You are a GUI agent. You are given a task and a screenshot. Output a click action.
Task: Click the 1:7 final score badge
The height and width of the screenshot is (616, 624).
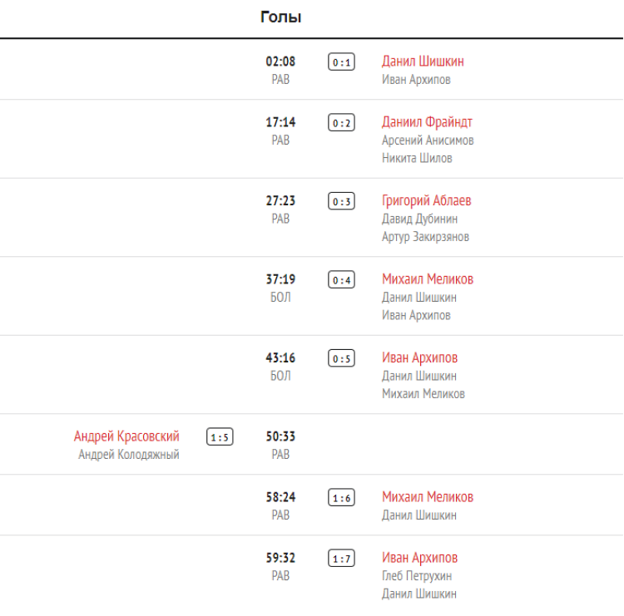tap(341, 559)
